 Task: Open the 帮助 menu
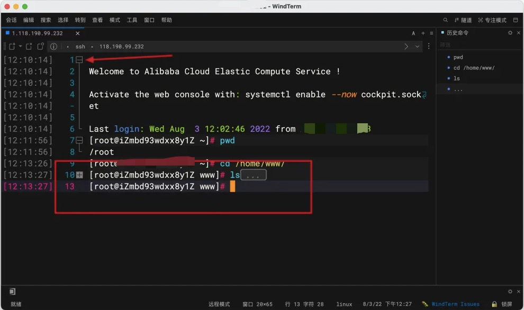click(x=166, y=20)
